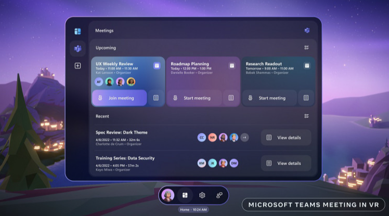Click the Recent section heading
This screenshot has height=216, width=389.
(x=102, y=116)
